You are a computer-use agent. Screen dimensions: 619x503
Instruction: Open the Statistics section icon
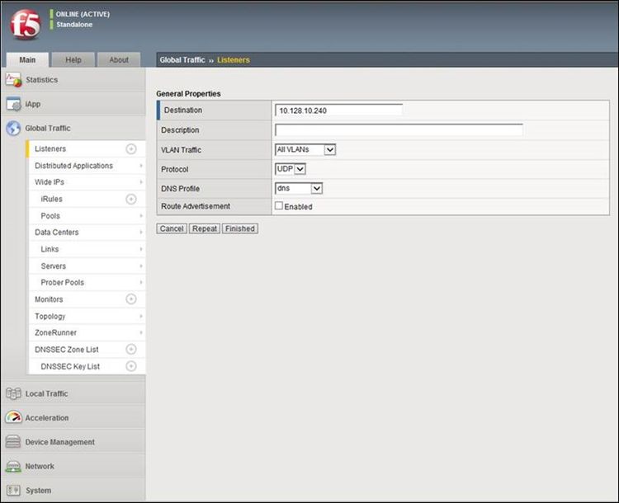pos(13,80)
